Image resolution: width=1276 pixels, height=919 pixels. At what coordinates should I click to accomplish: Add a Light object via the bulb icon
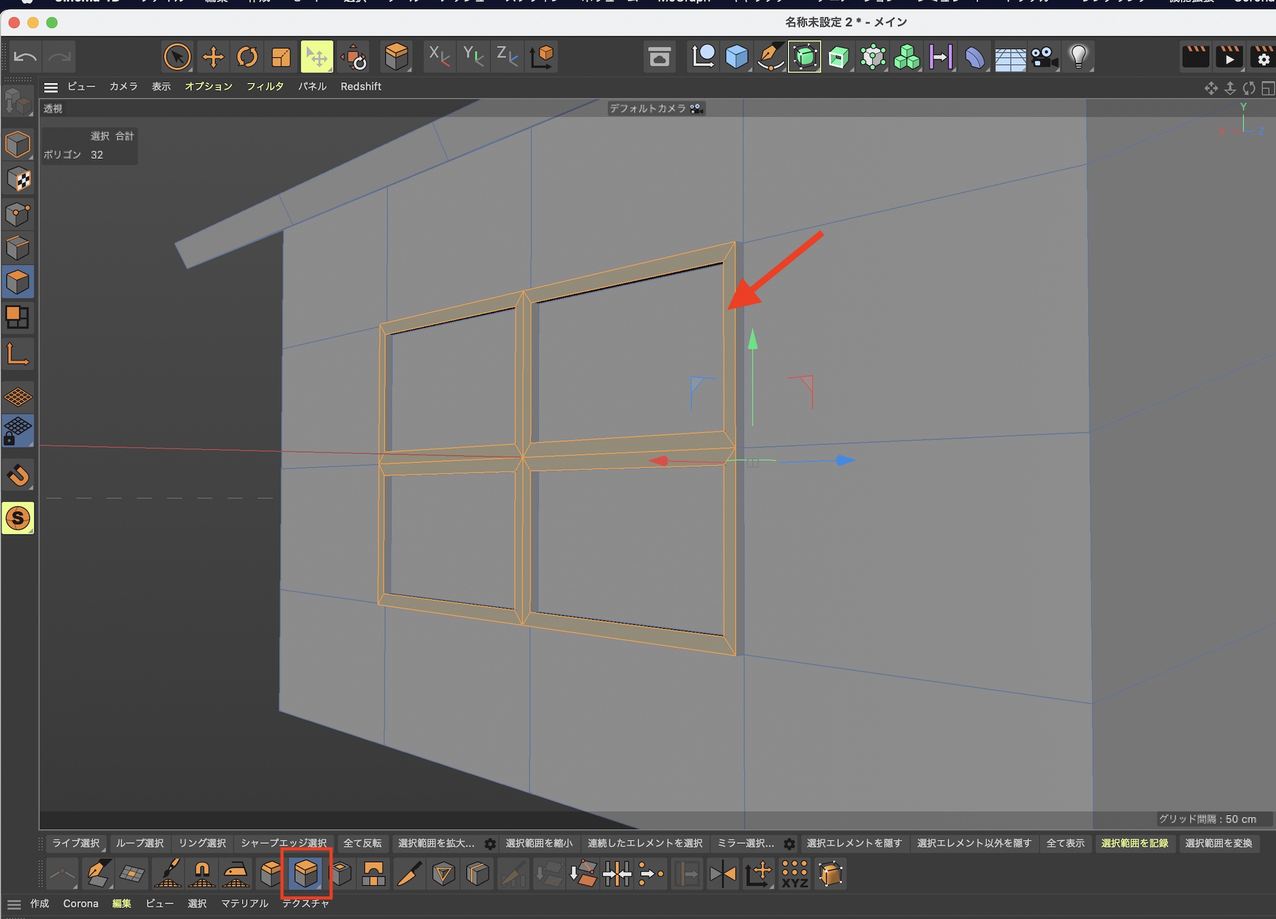(1078, 57)
